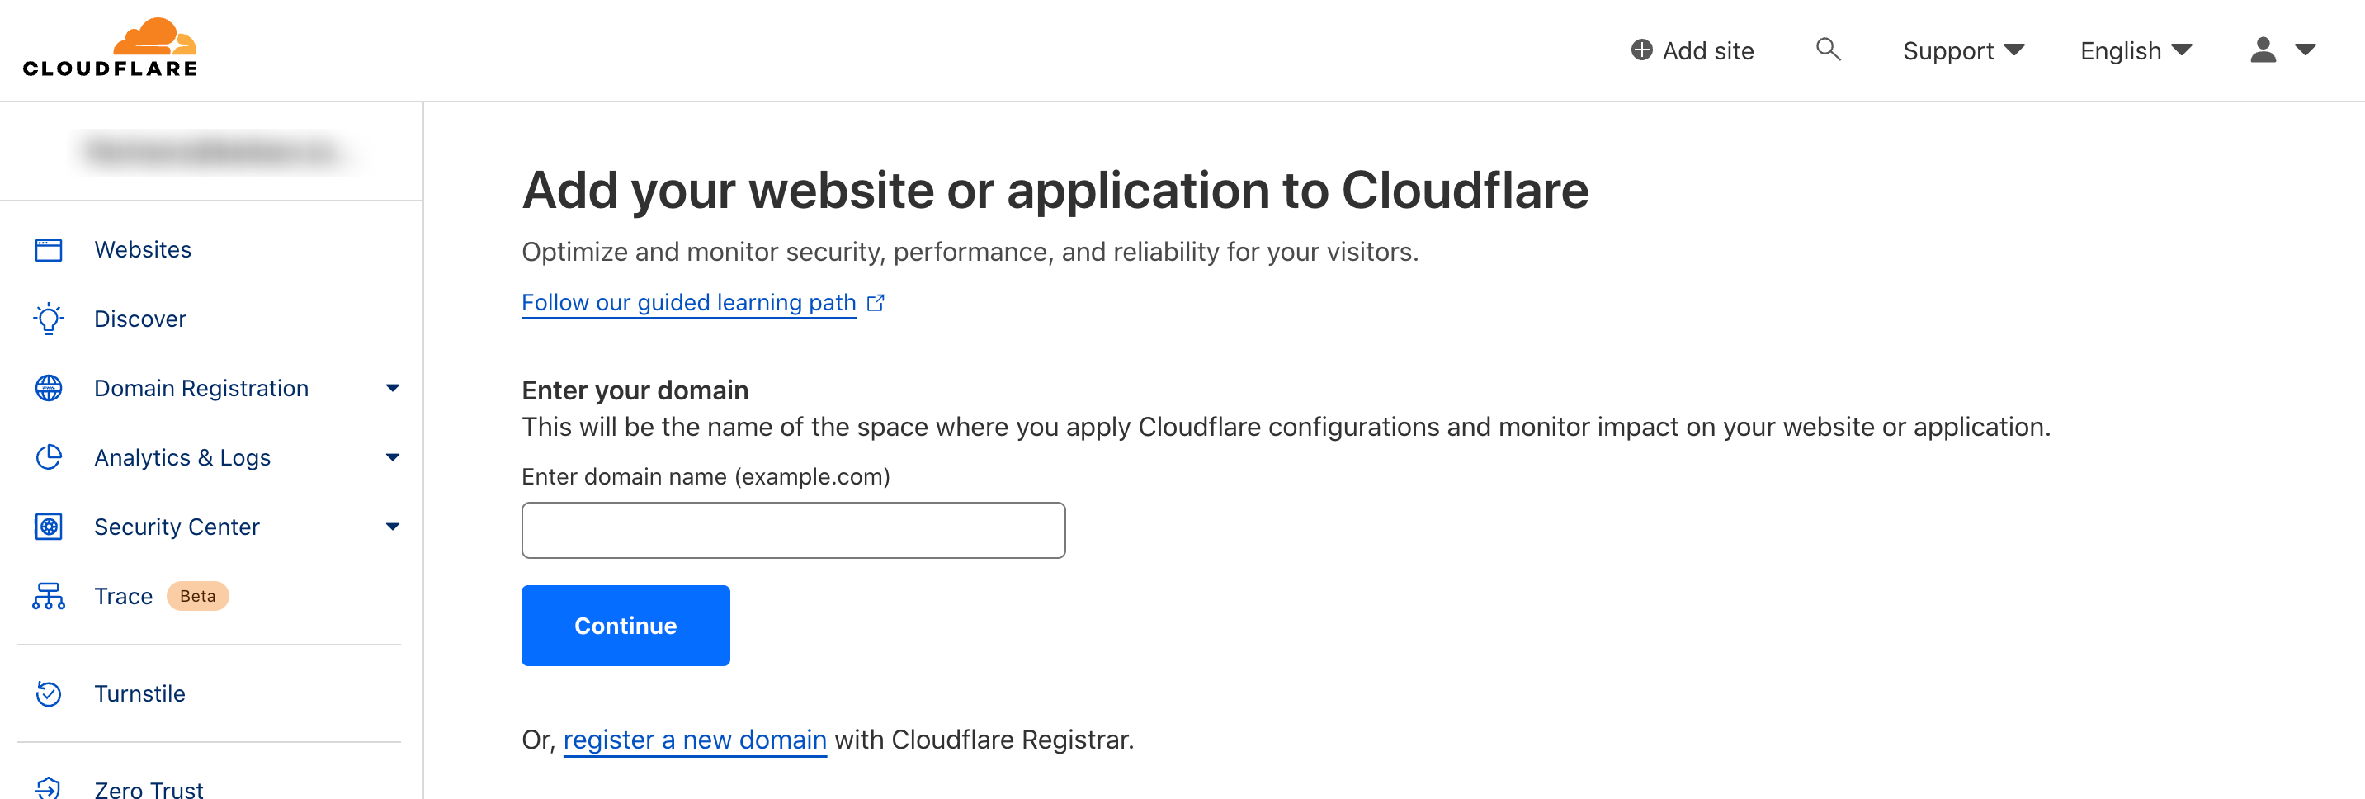Click the blue Continue button
This screenshot has height=799, width=2365.
[625, 626]
